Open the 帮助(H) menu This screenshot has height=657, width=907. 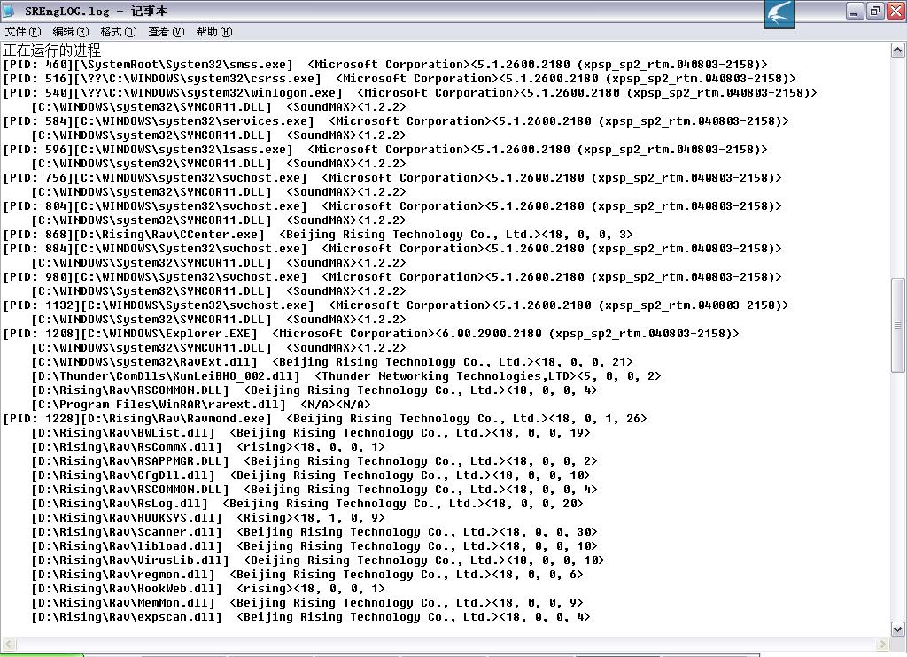point(214,32)
